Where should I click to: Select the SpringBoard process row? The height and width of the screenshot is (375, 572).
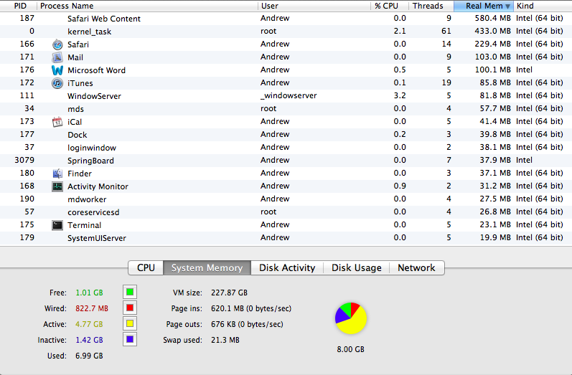point(286,161)
